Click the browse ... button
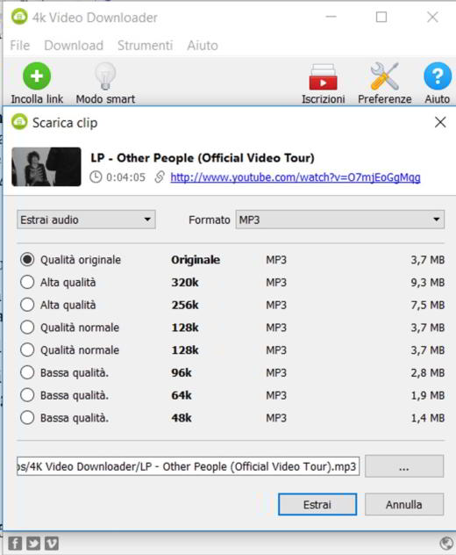Image resolution: width=456 pixels, height=555 pixels. [x=404, y=466]
